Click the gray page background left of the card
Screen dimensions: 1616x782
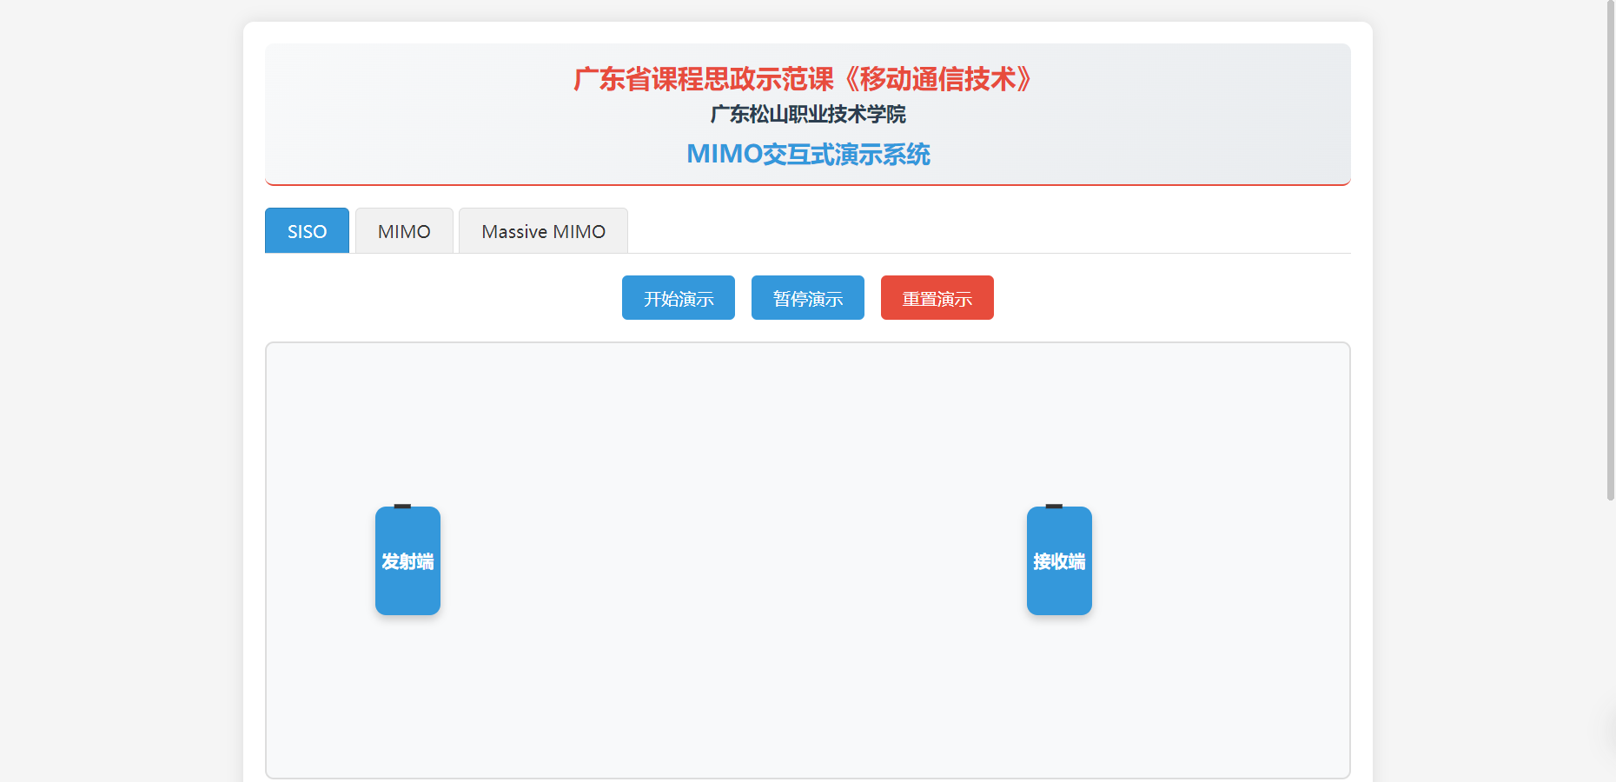pyautogui.click(x=122, y=391)
